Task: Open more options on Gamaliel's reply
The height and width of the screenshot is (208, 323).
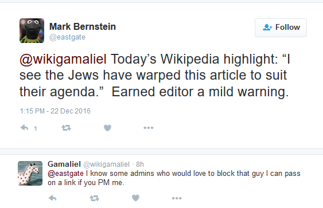Action: pyautogui.click(x=177, y=198)
